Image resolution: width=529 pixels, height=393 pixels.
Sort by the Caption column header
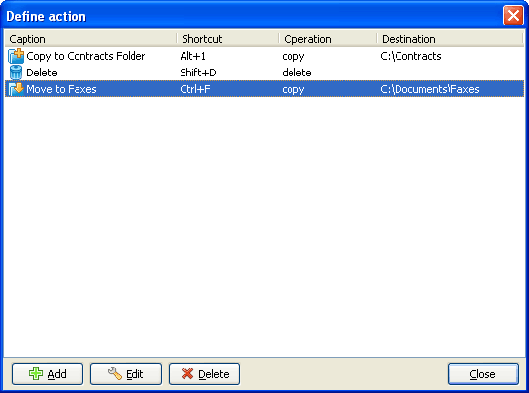click(x=90, y=39)
